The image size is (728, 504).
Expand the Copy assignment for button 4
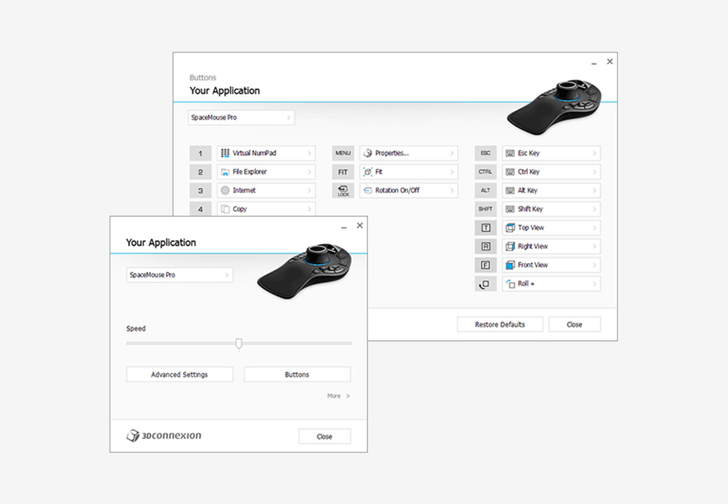tap(309, 209)
